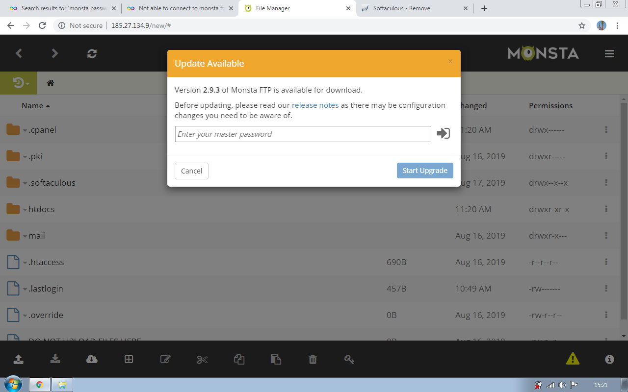
Task: Focus the master password input field
Action: click(x=303, y=134)
